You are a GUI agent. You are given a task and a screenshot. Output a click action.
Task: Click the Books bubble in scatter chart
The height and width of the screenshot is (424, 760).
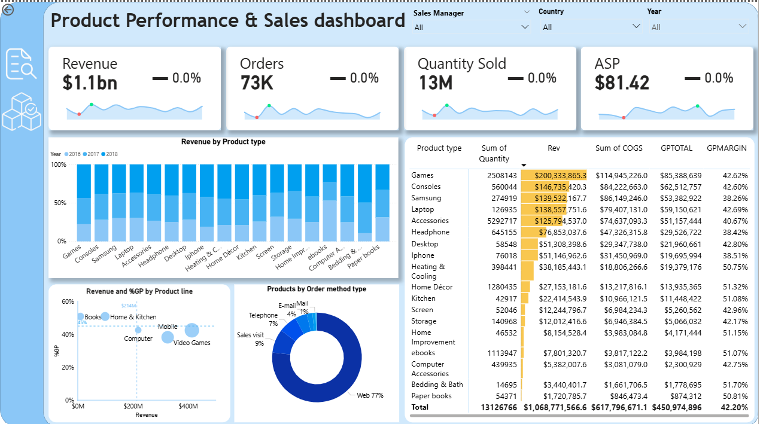point(80,317)
